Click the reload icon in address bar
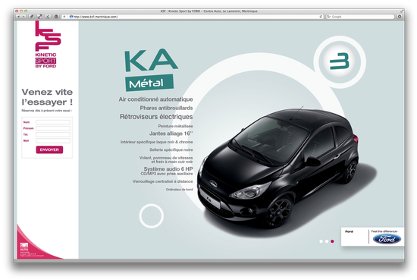 321,17
